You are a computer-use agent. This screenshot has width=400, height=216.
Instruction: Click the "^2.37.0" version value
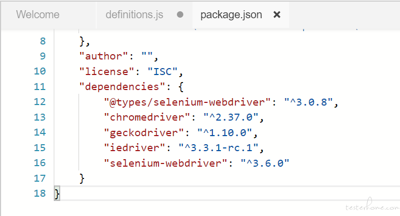click(231, 117)
